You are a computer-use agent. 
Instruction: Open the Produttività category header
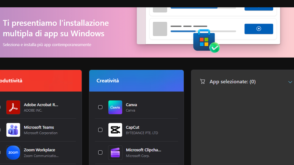tap(41, 81)
